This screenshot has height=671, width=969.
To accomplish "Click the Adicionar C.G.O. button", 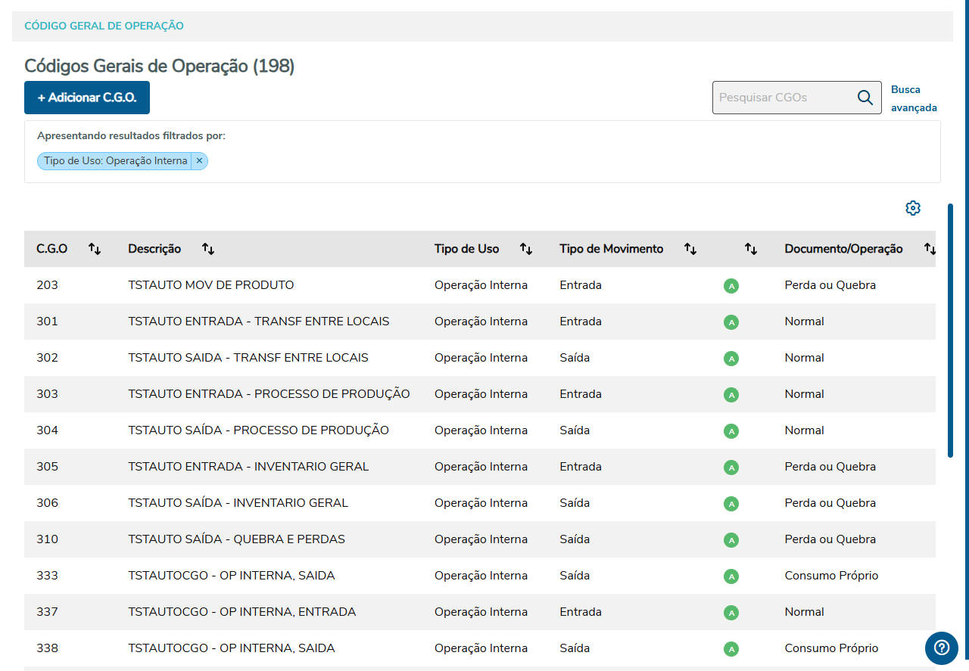I will pyautogui.click(x=87, y=98).
